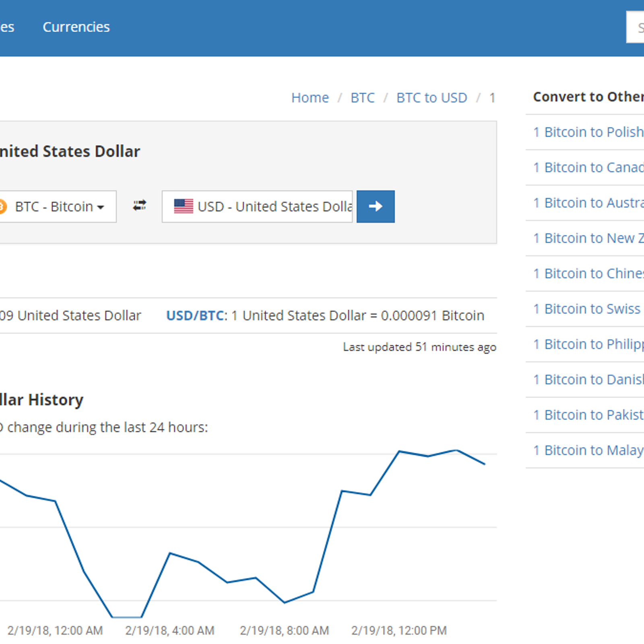Open the BTC - Bitcoin dropdown
This screenshot has width=644, height=644.
pyautogui.click(x=58, y=206)
